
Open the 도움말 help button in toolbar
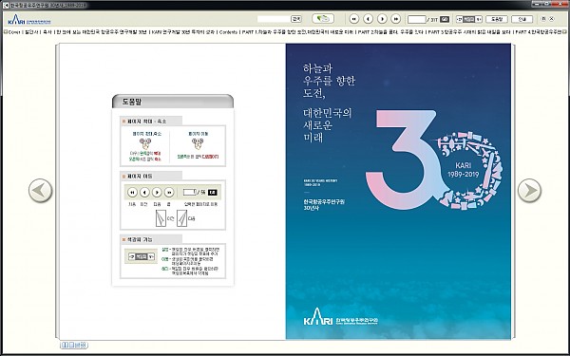pyautogui.click(x=497, y=19)
